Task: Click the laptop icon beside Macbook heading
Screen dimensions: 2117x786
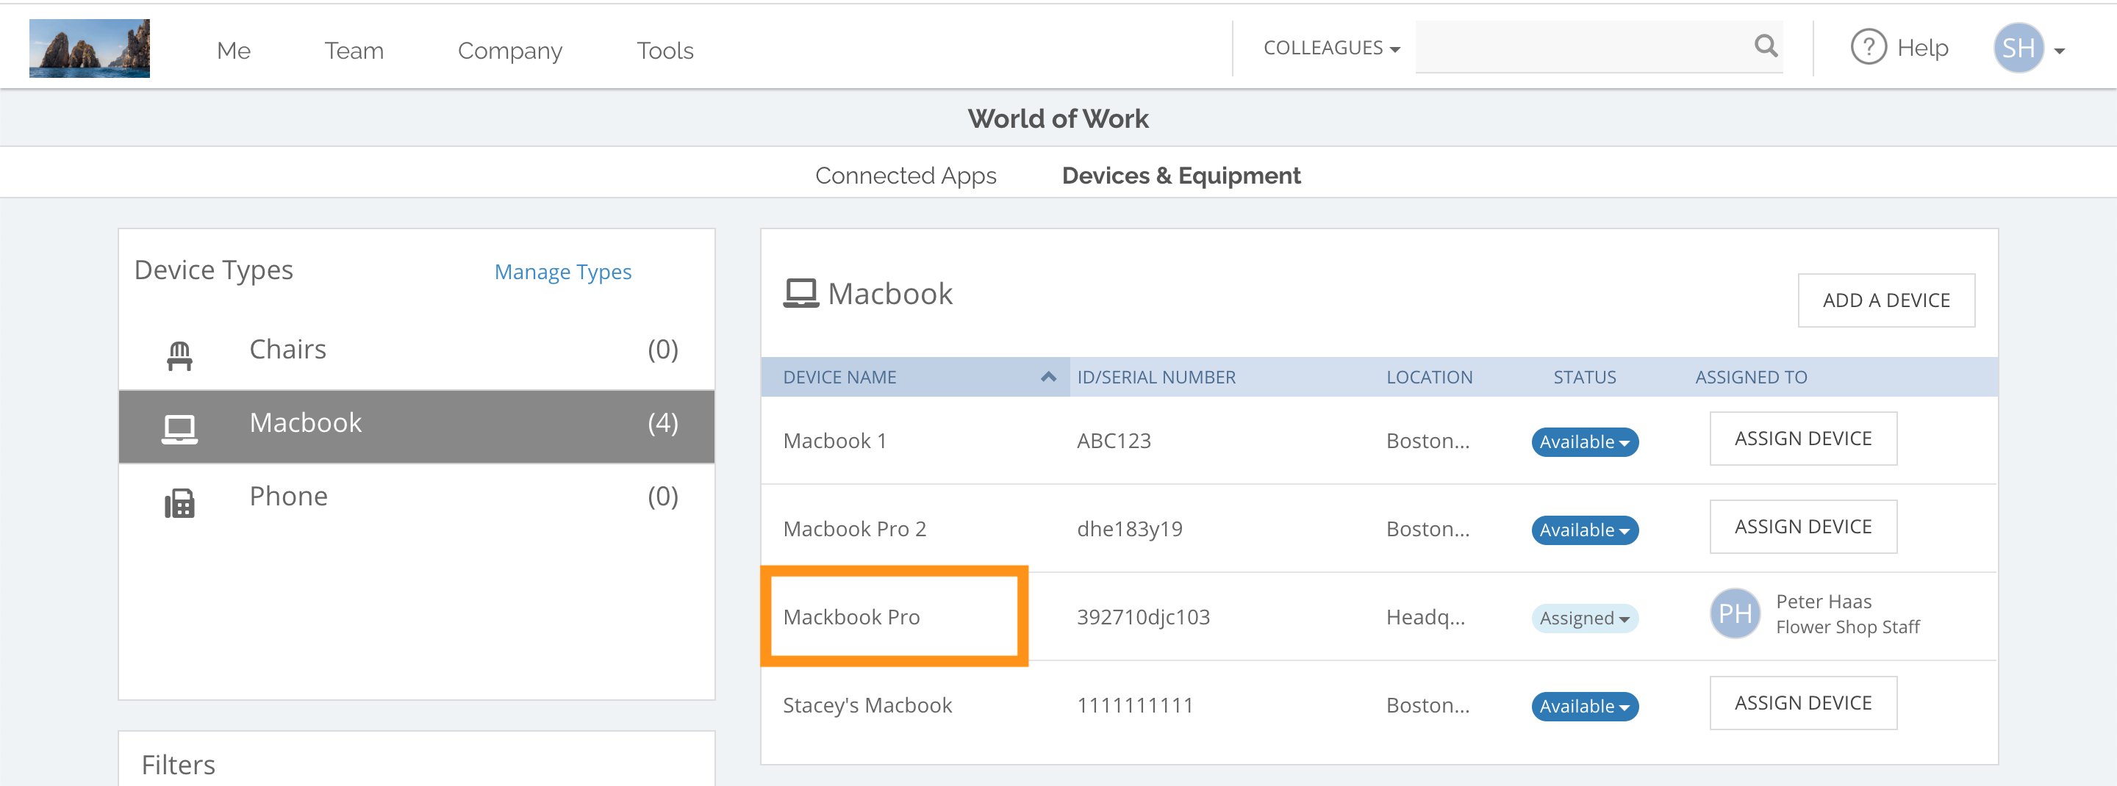Action: coord(800,293)
